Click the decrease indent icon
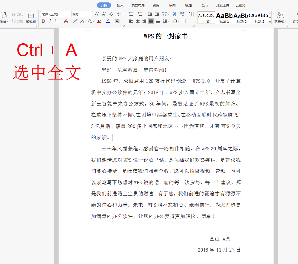The height and width of the screenshot is (264, 298). click(x=150, y=14)
